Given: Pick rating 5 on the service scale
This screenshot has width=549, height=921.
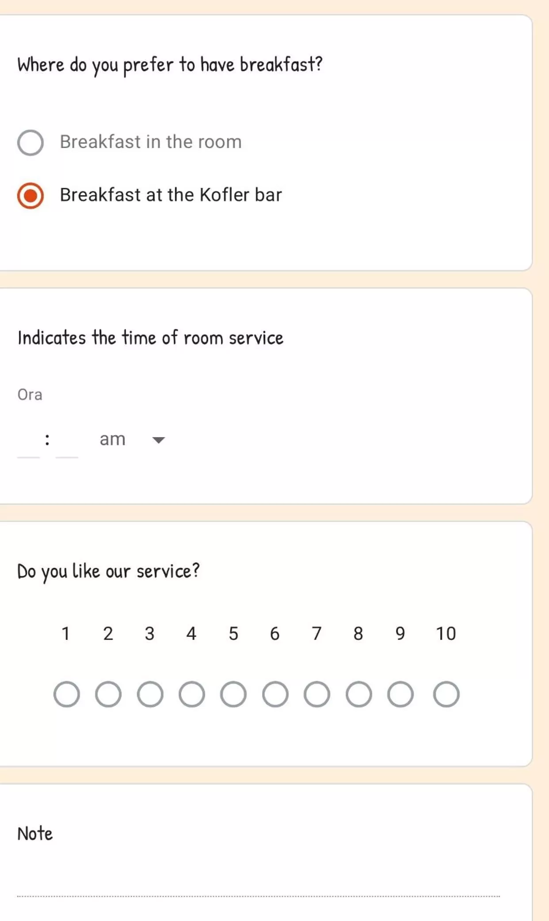Looking at the screenshot, I should click(233, 694).
